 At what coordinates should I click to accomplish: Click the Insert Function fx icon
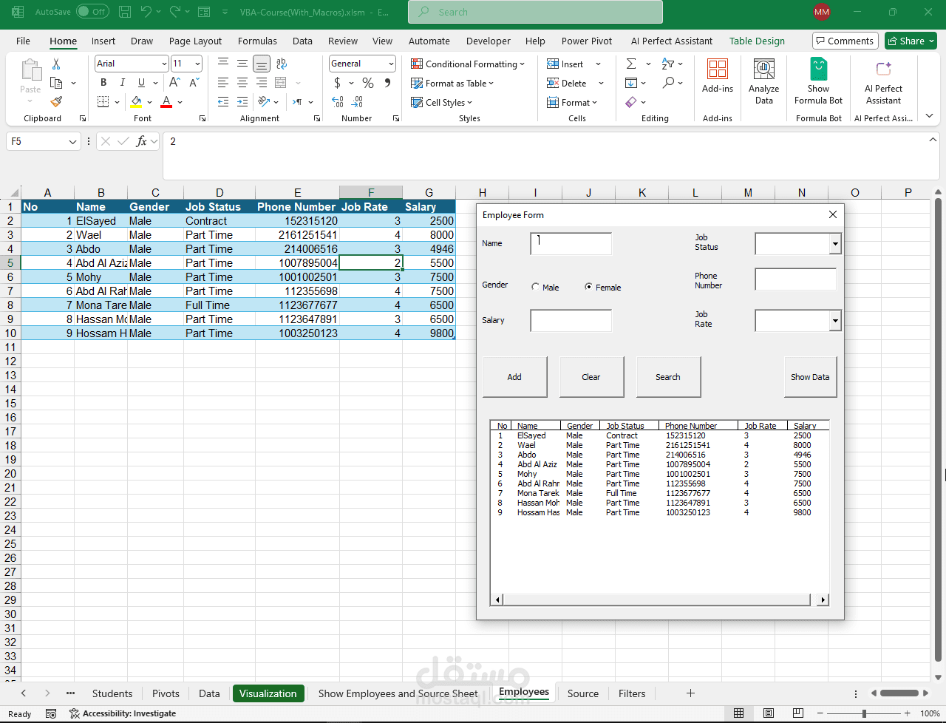(141, 141)
